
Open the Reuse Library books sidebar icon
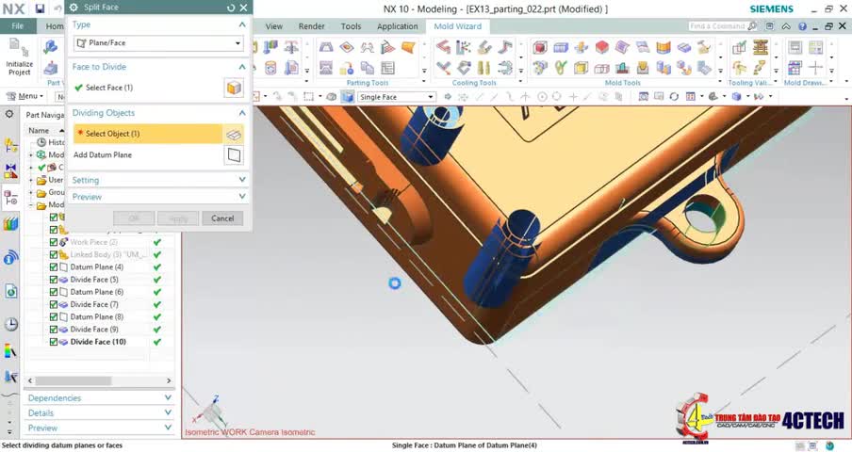click(11, 223)
